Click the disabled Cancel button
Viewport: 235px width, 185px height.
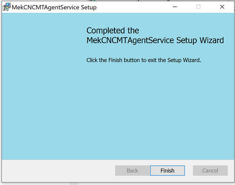pyautogui.click(x=210, y=171)
